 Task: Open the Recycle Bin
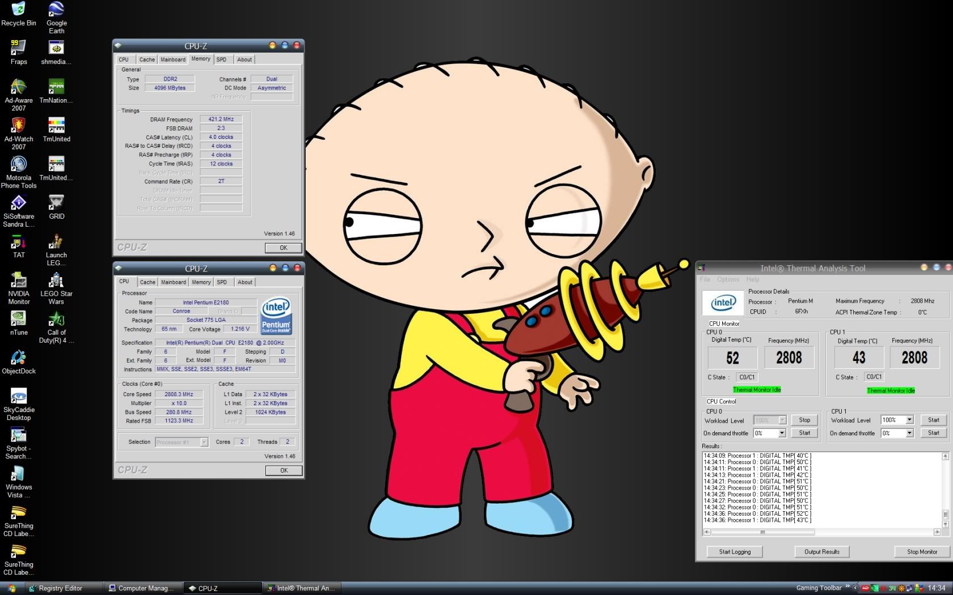19,10
